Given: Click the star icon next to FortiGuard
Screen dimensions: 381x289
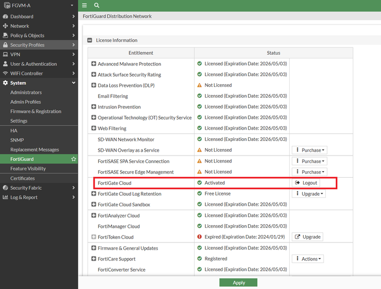Looking at the screenshot, I should pyautogui.click(x=73, y=159).
